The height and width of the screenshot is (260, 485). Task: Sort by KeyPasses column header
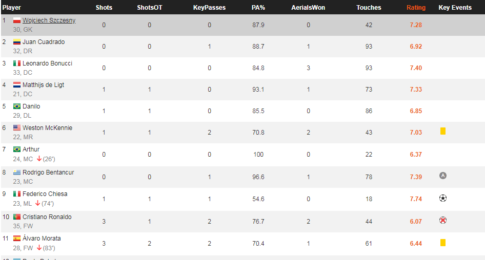click(209, 7)
